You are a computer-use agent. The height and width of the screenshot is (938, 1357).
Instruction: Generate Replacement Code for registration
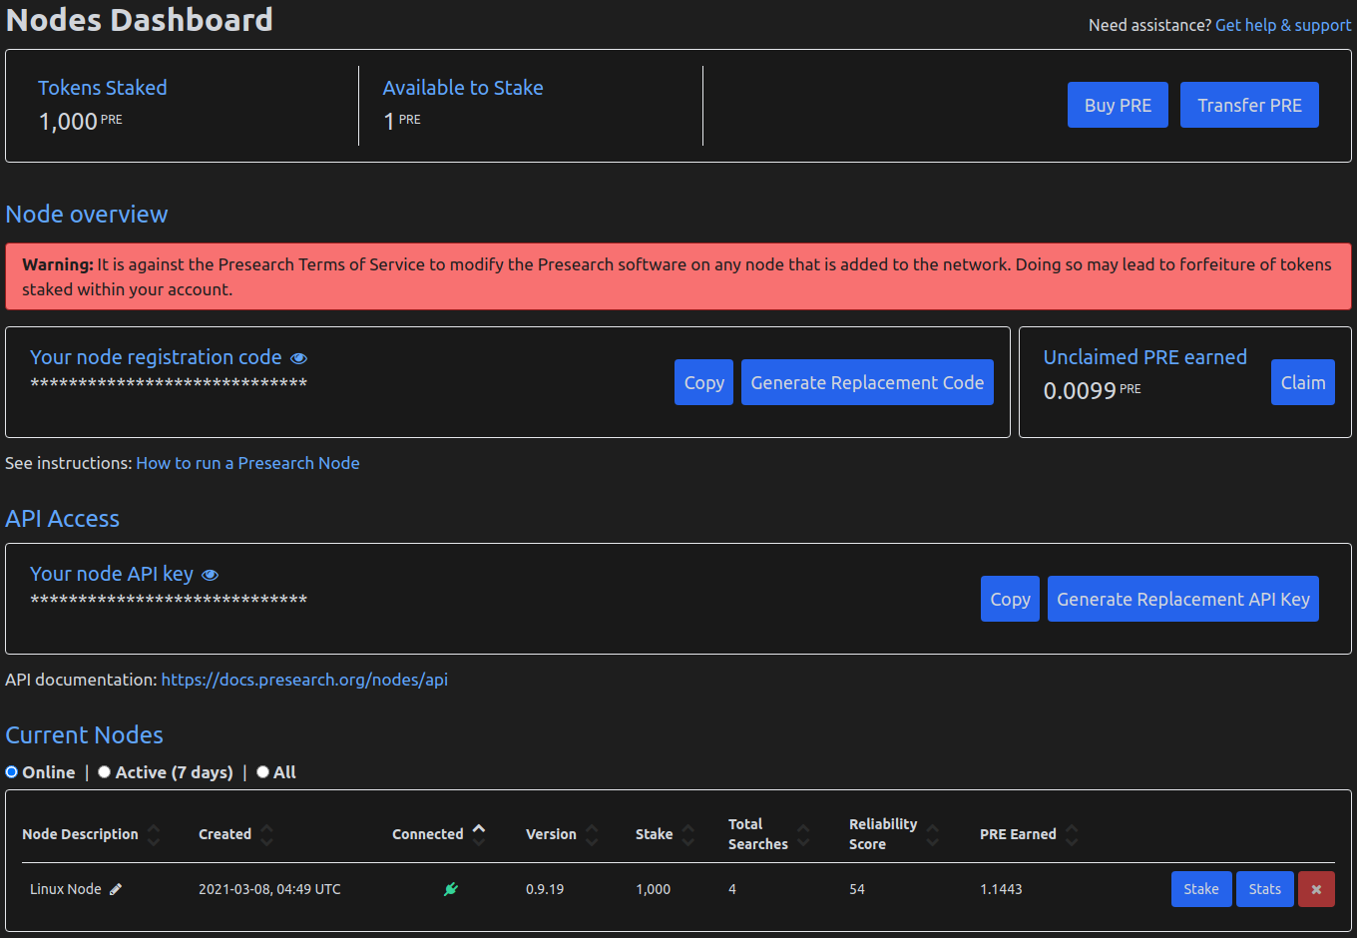click(x=867, y=382)
